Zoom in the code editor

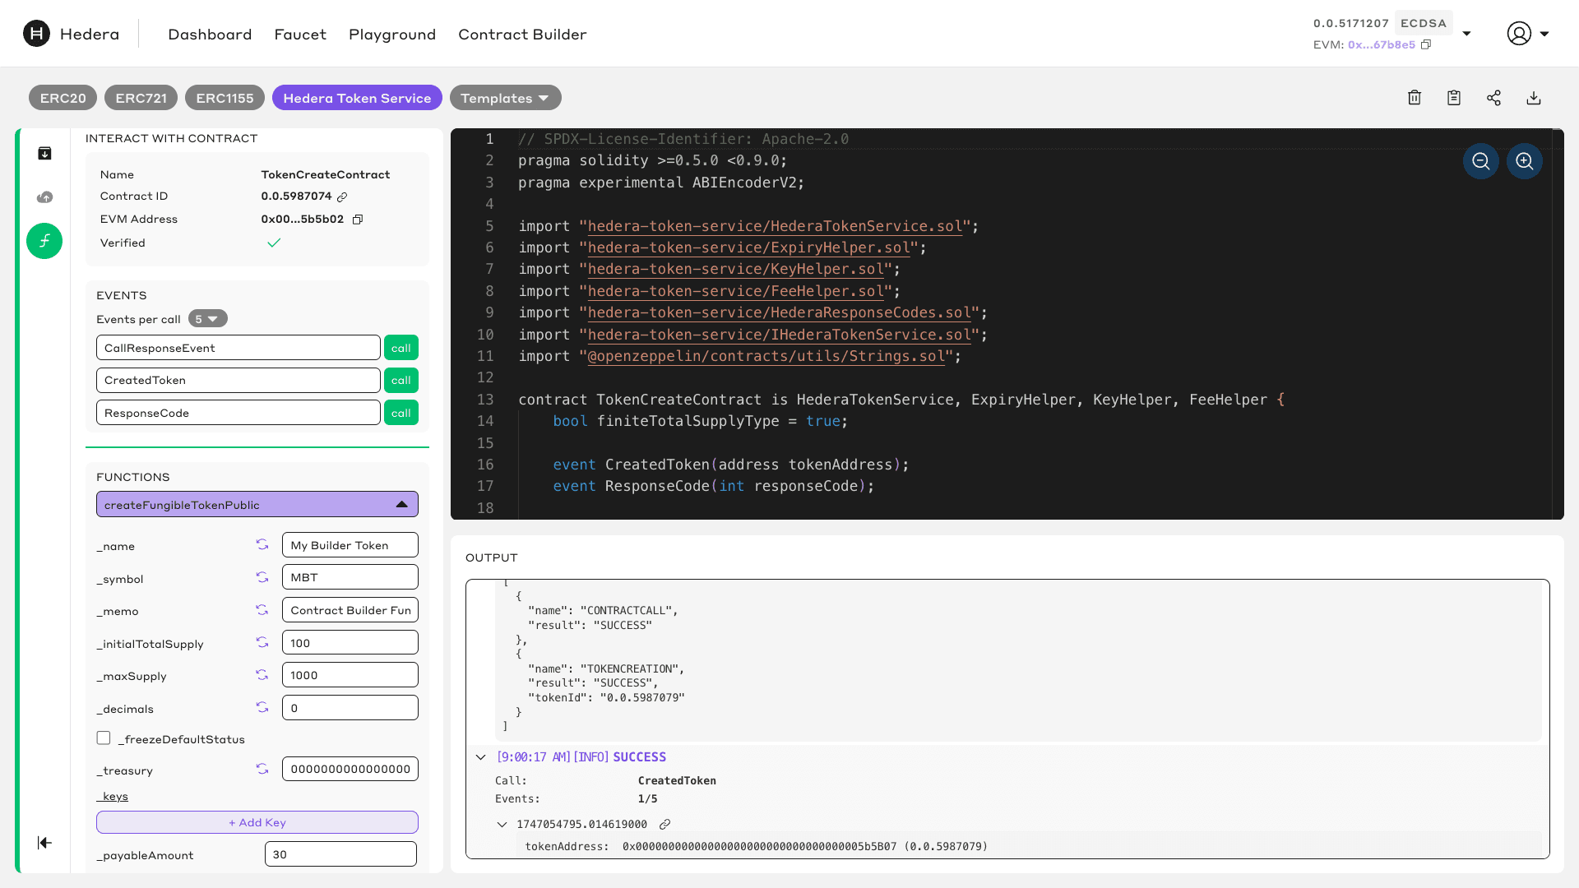(1525, 161)
